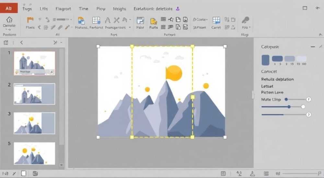Click the round end button of the bottom slider

(308, 115)
